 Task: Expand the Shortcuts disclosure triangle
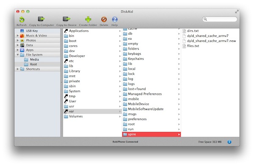(18, 69)
